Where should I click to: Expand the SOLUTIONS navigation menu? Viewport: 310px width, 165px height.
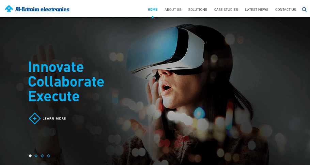(x=198, y=10)
